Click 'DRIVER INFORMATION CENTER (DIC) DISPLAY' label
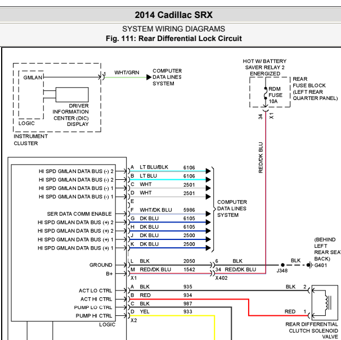Screen dimensions: 341x340 71,115
